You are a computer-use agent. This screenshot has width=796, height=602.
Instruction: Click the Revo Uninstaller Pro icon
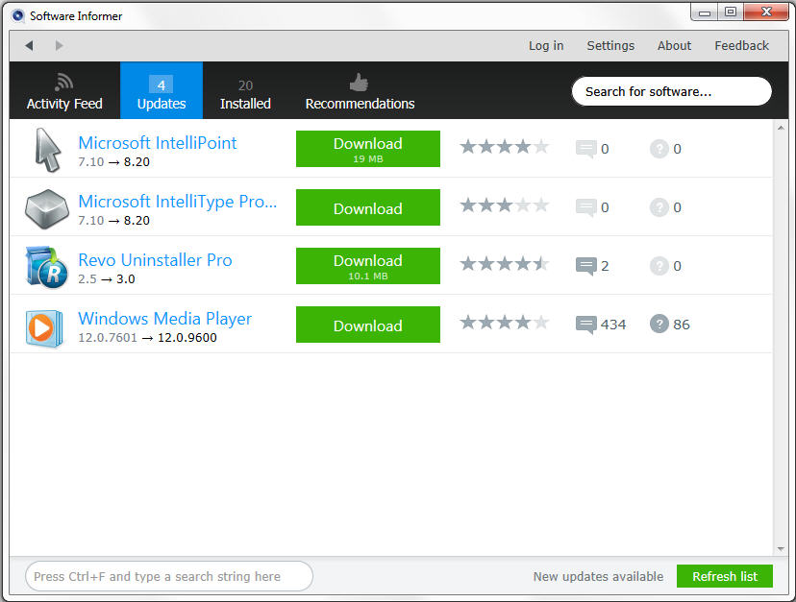(x=46, y=266)
